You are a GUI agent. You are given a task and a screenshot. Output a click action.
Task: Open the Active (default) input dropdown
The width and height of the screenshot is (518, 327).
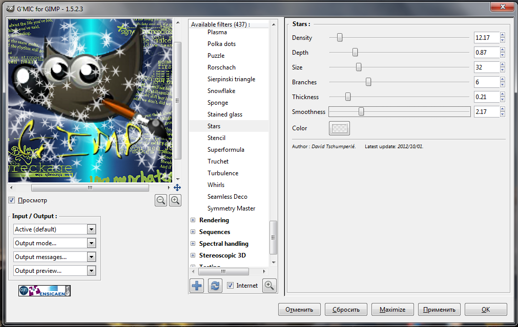54,229
